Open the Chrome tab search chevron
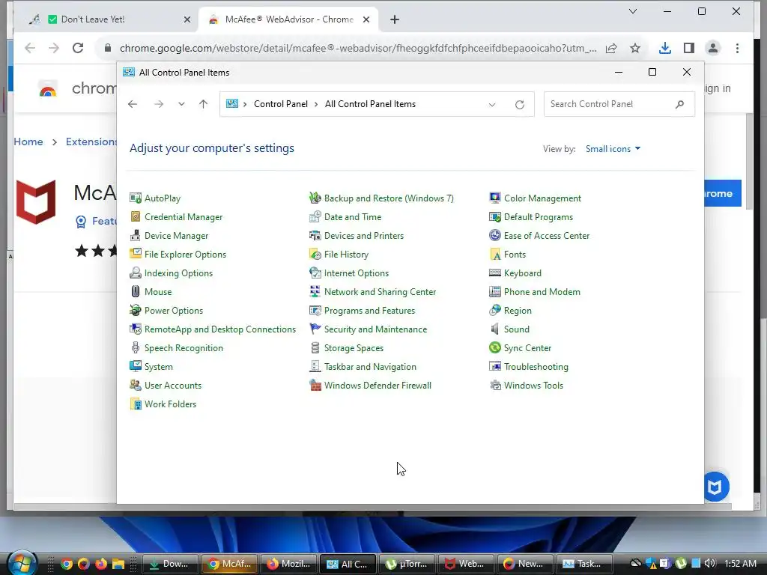 [632, 11]
